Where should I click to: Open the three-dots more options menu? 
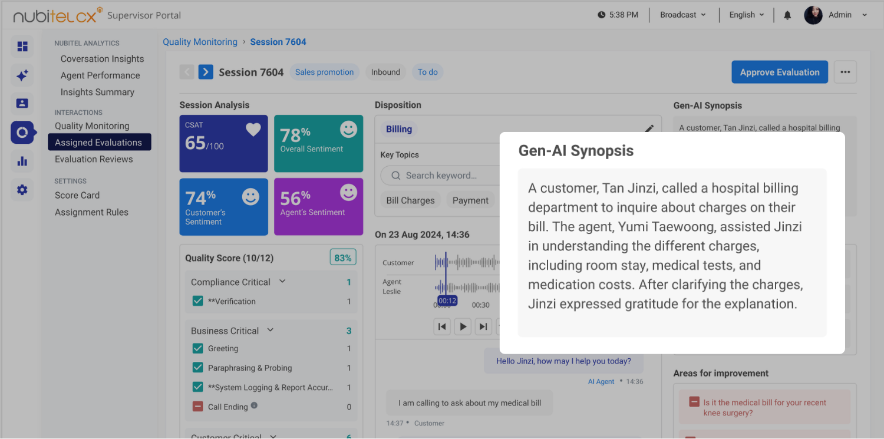coord(845,72)
